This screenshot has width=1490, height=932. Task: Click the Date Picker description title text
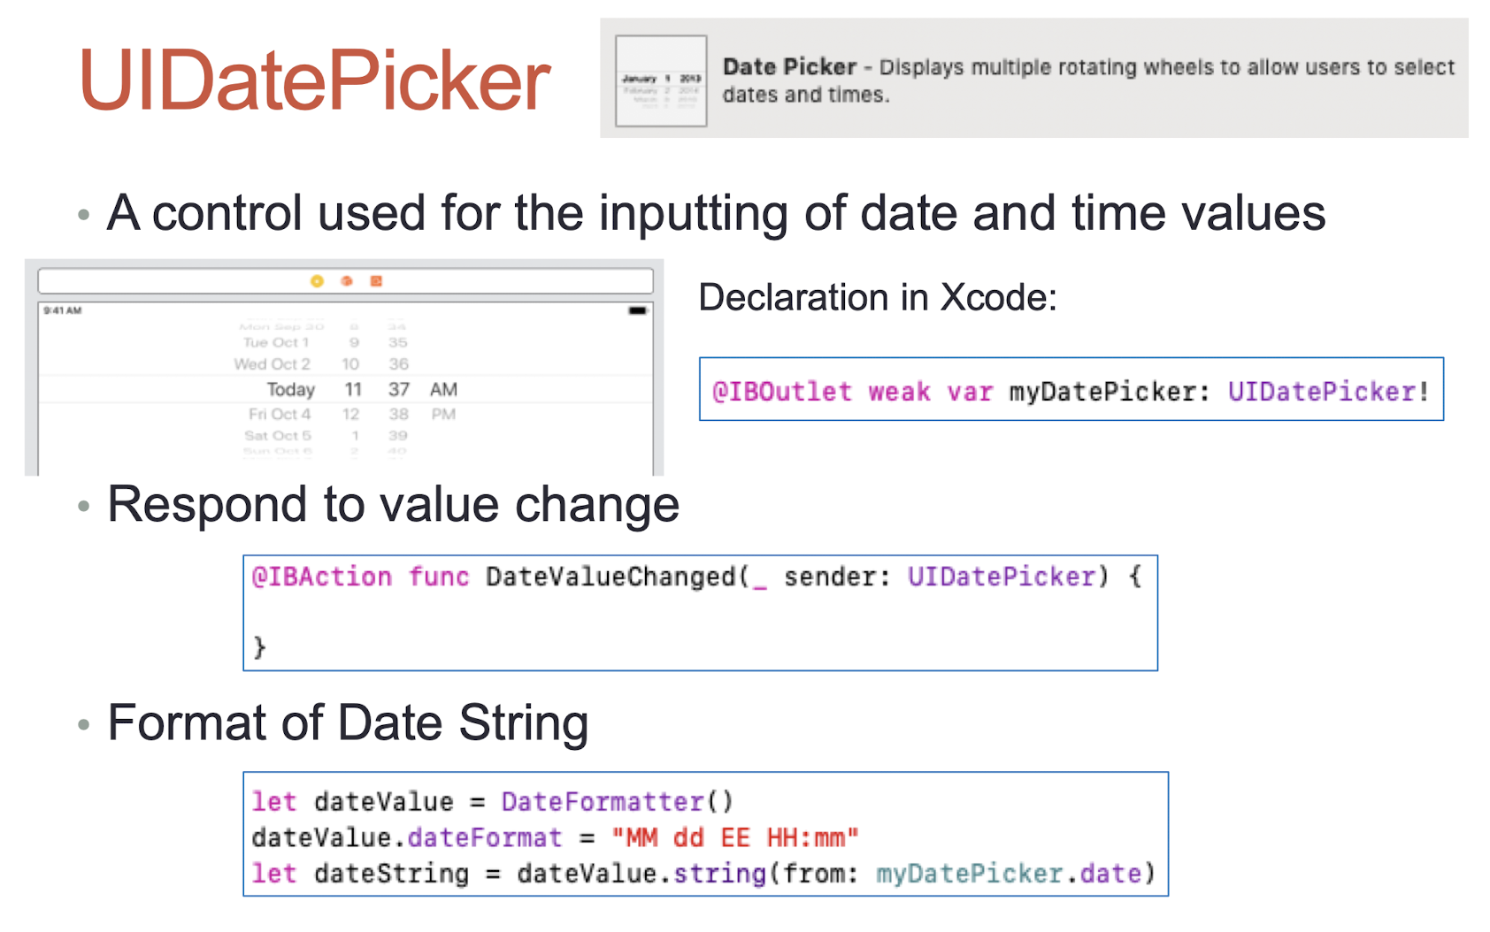click(x=789, y=66)
